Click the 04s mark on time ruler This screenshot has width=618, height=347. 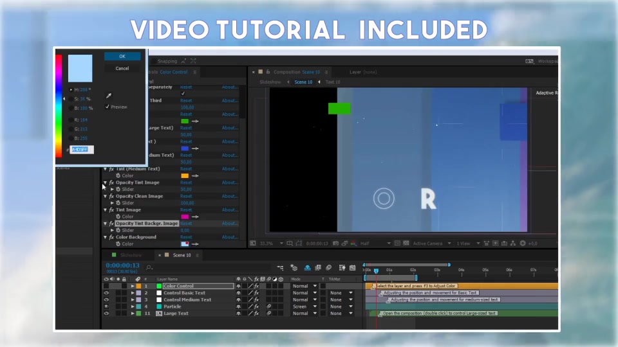[461, 271]
